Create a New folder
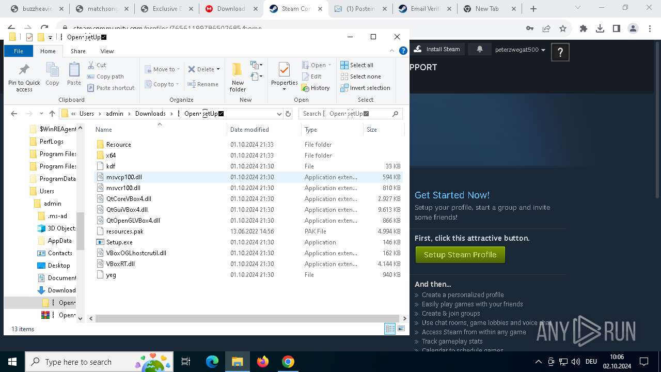Viewport: 661px width, 372px height. tap(238, 78)
